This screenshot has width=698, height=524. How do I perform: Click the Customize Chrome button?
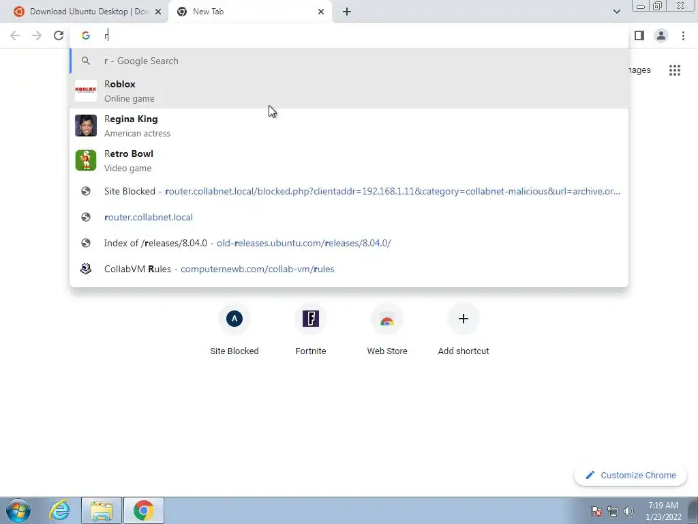(631, 475)
